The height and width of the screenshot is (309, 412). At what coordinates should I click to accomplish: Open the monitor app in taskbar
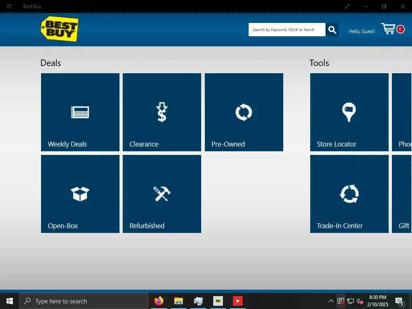click(198, 301)
